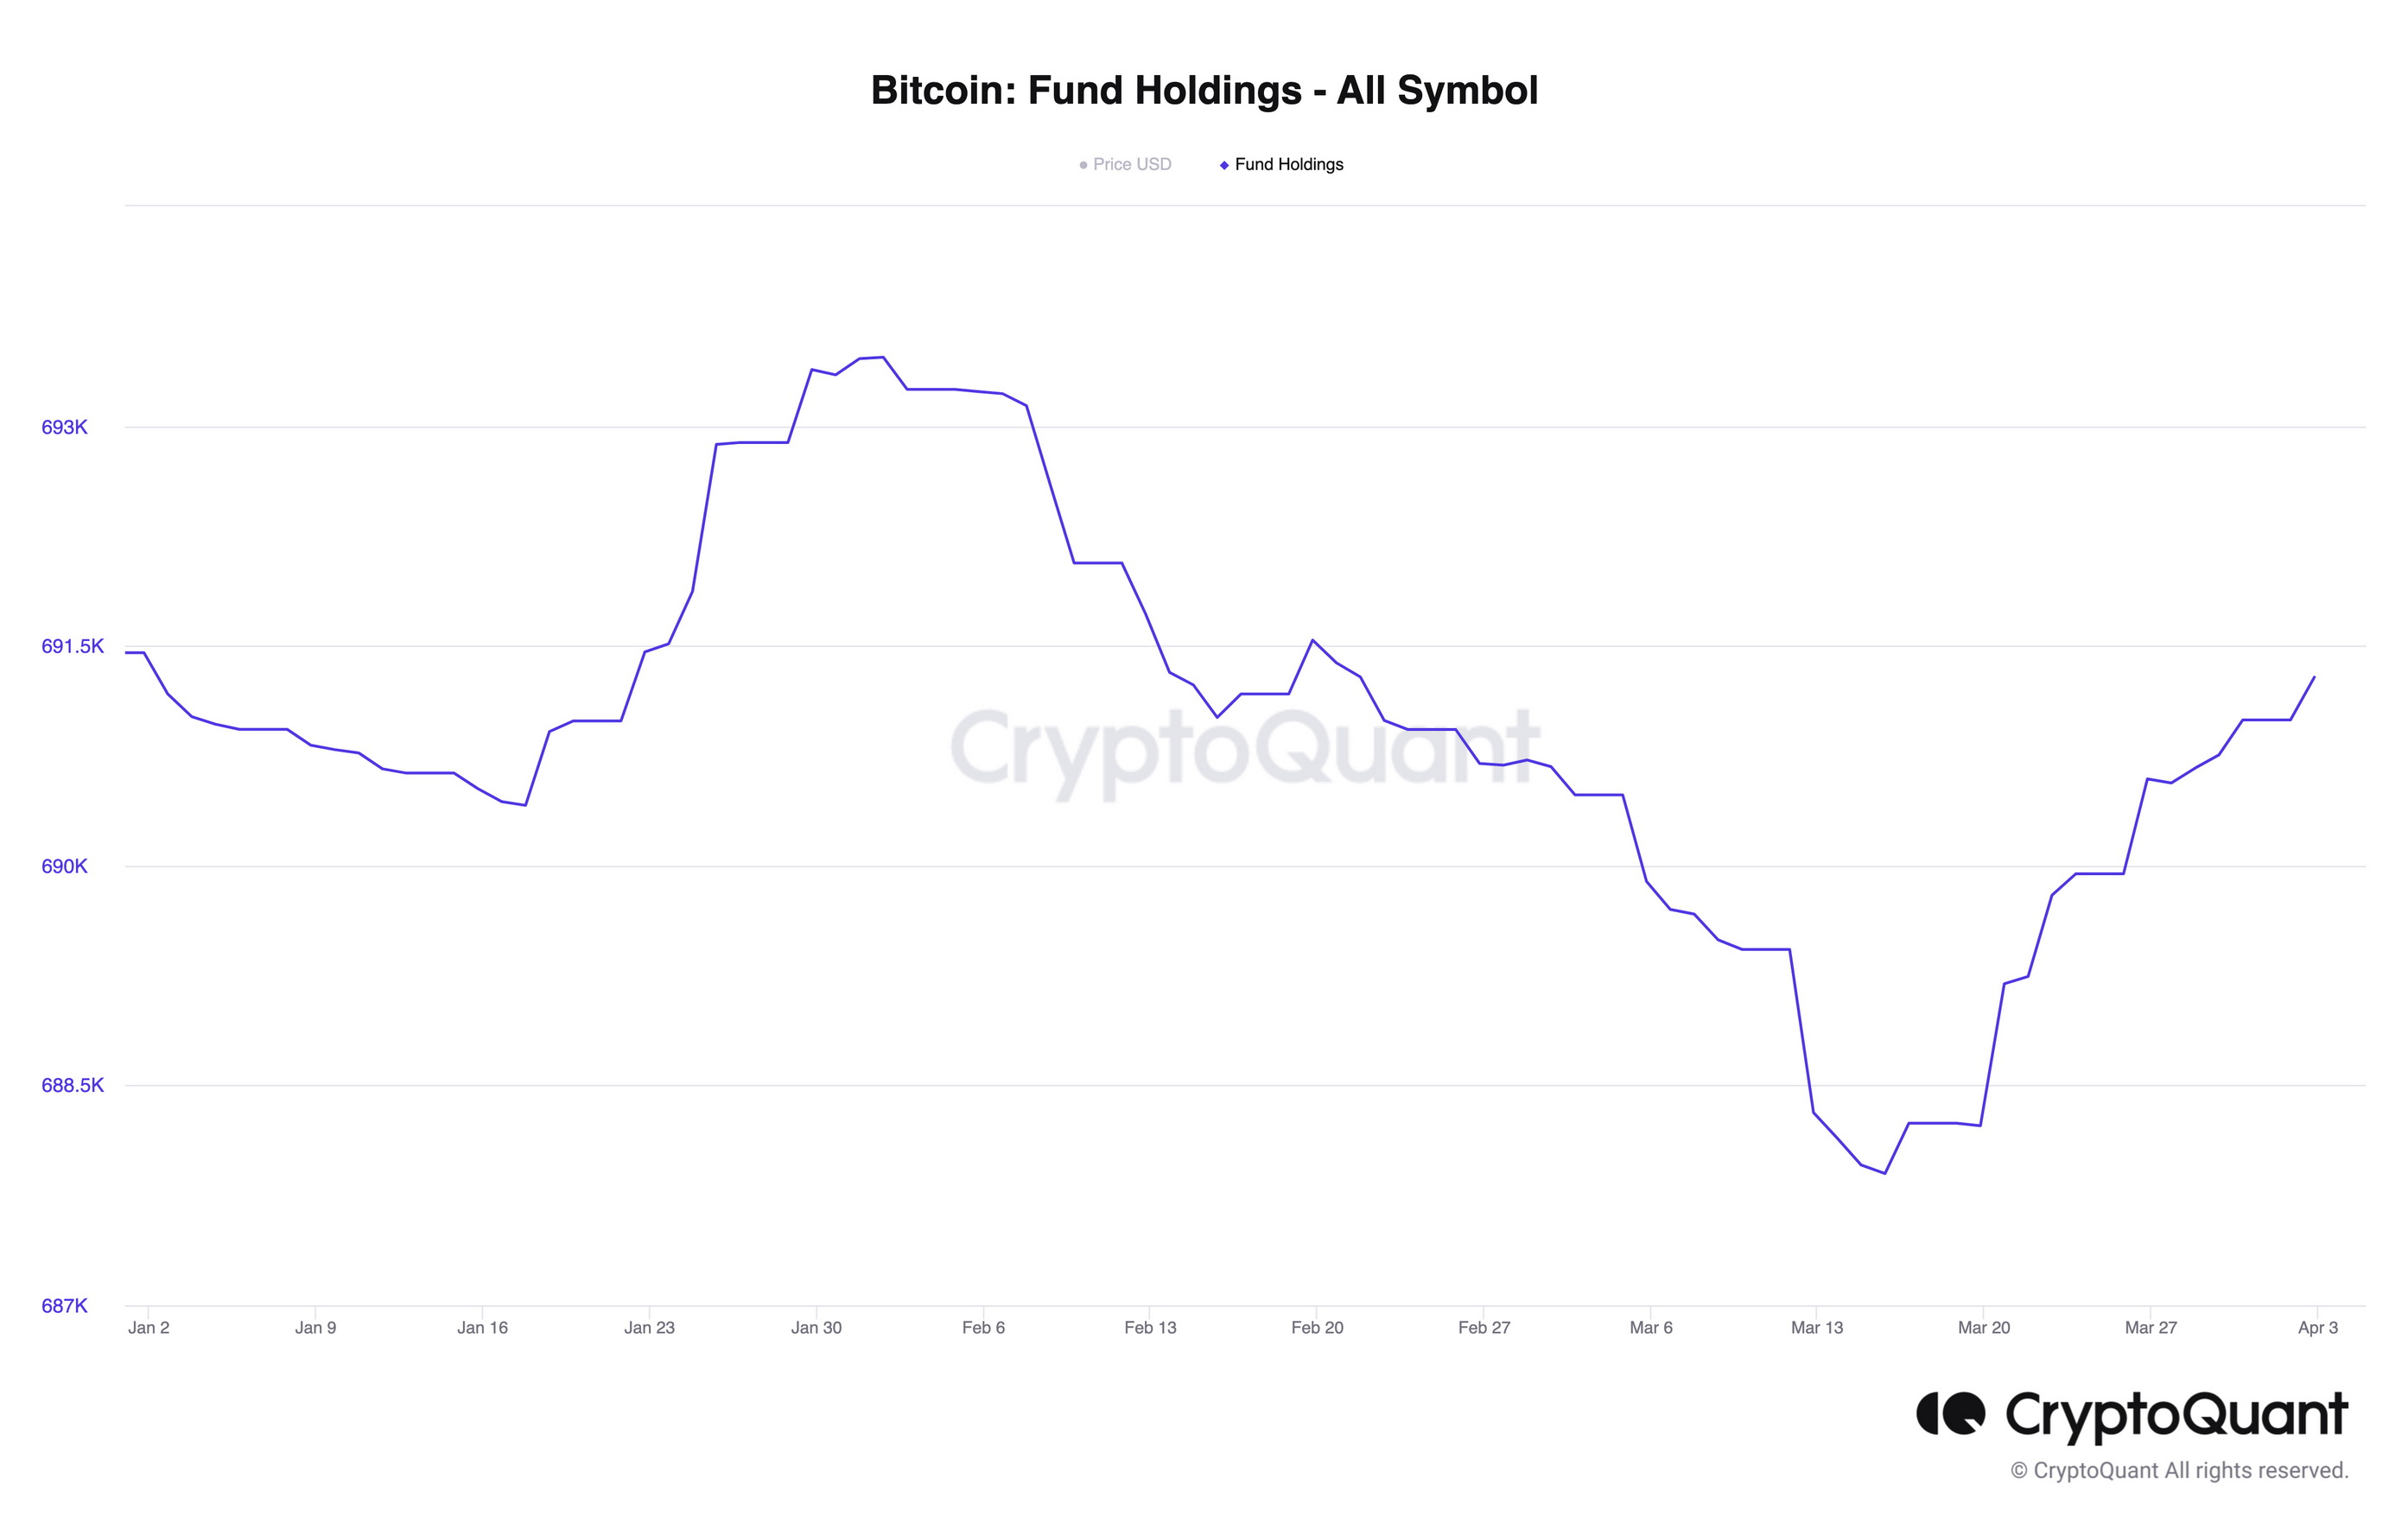Click the CryptoQuant logo icon at bottom right

(1949, 1413)
